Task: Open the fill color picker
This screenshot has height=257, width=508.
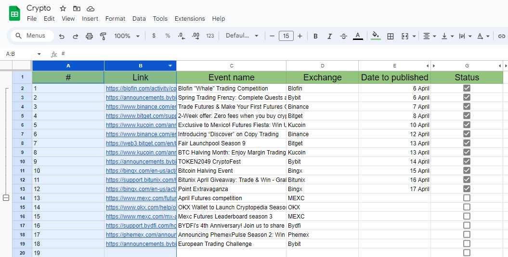Action: point(376,36)
